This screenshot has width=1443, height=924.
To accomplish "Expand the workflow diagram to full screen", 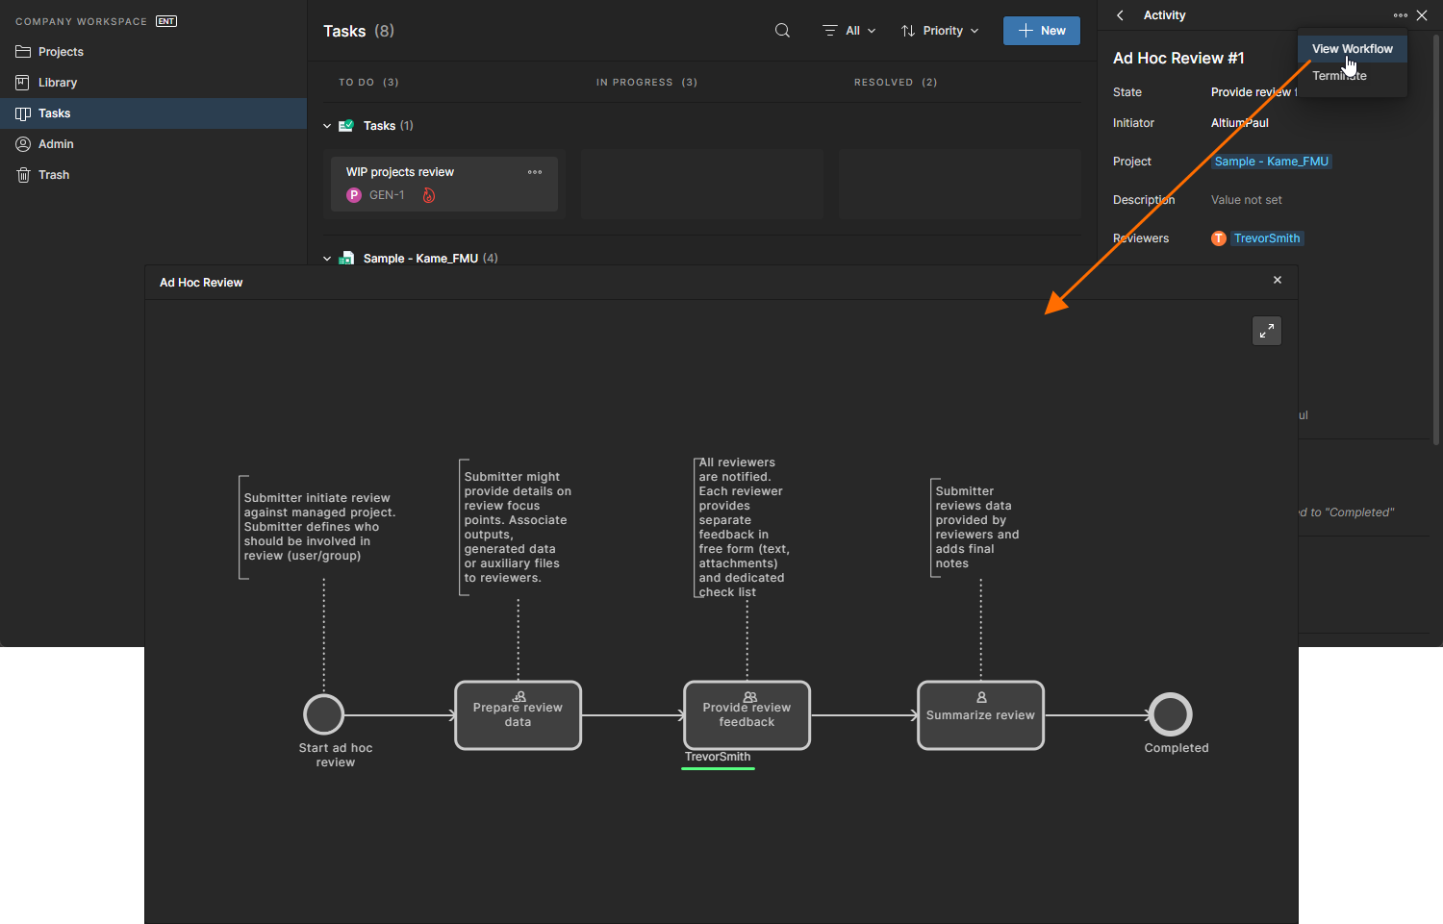I will click(x=1267, y=331).
